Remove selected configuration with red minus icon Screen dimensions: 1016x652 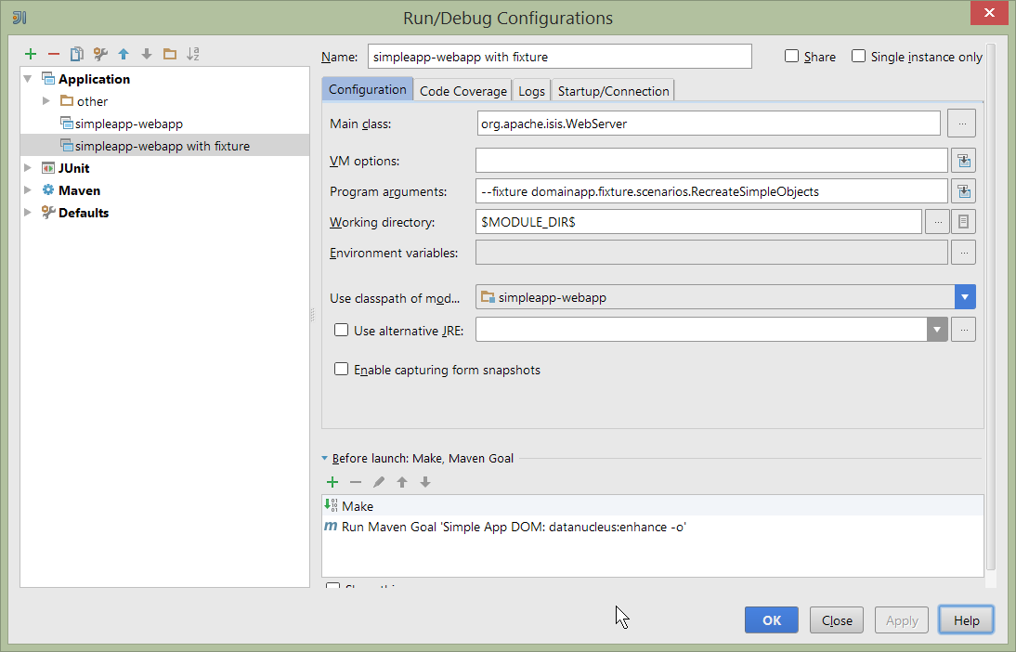pyautogui.click(x=54, y=54)
